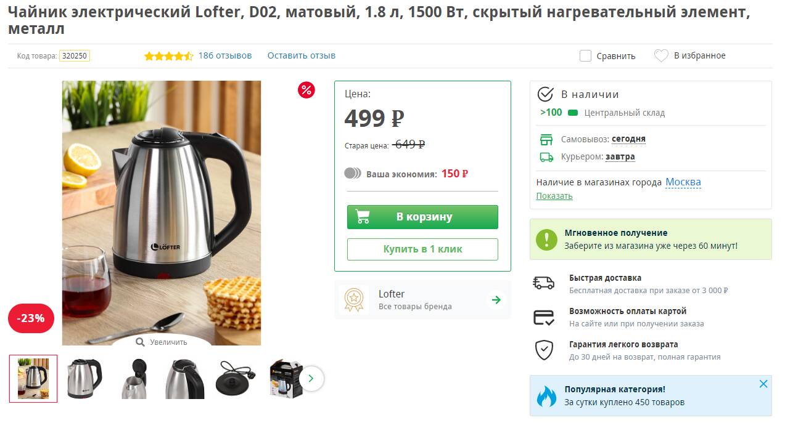This screenshot has height=436, width=785.
Task: Click the Оставить отзыв link
Action: point(302,55)
